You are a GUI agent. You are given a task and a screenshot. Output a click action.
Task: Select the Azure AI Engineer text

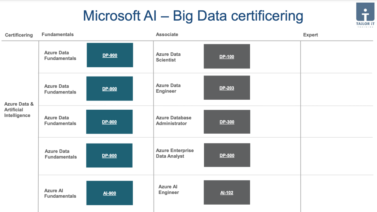tap(169, 190)
